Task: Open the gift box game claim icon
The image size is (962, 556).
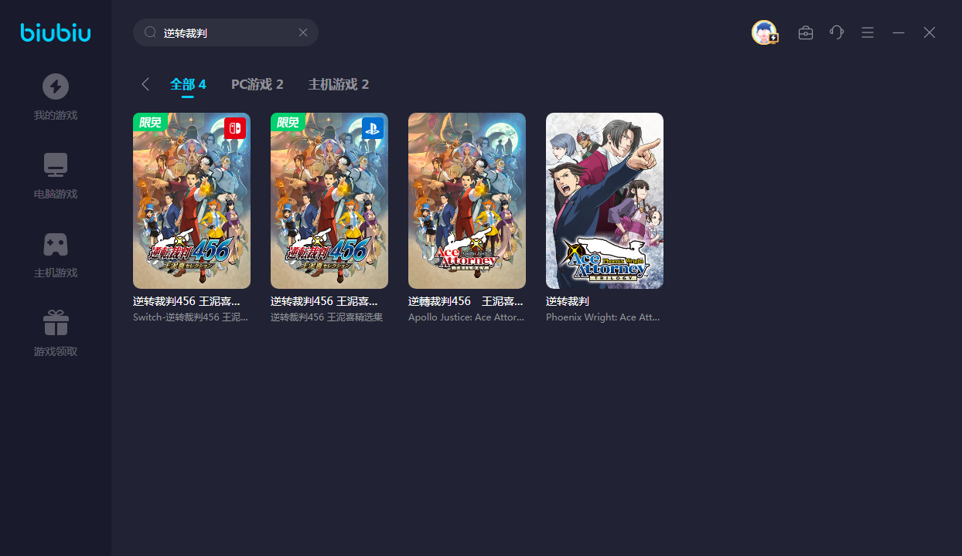Action: click(55, 323)
